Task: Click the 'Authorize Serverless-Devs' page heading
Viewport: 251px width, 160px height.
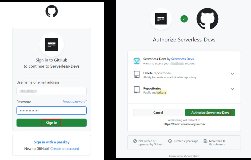Action: click(x=184, y=39)
